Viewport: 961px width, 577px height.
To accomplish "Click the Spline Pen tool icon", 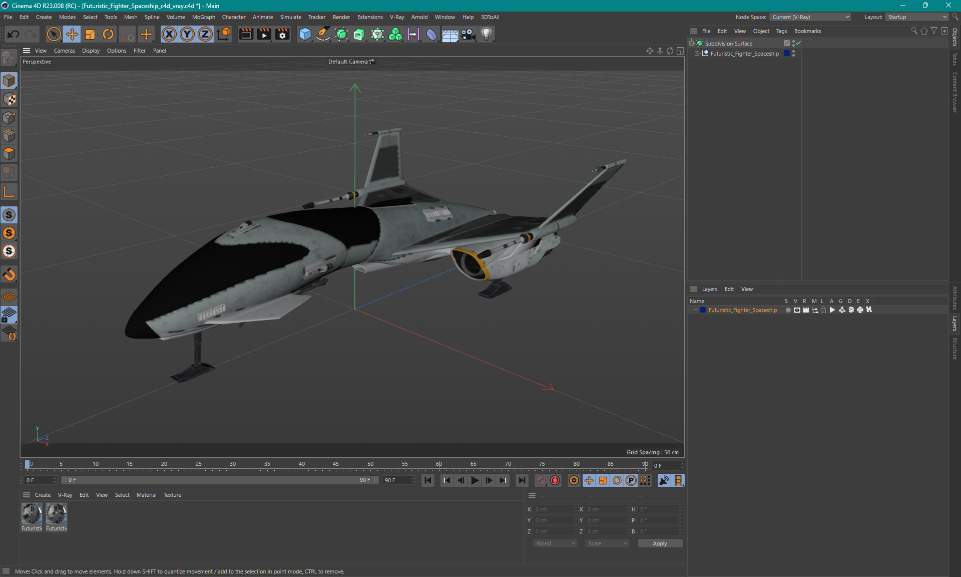I will [x=323, y=34].
